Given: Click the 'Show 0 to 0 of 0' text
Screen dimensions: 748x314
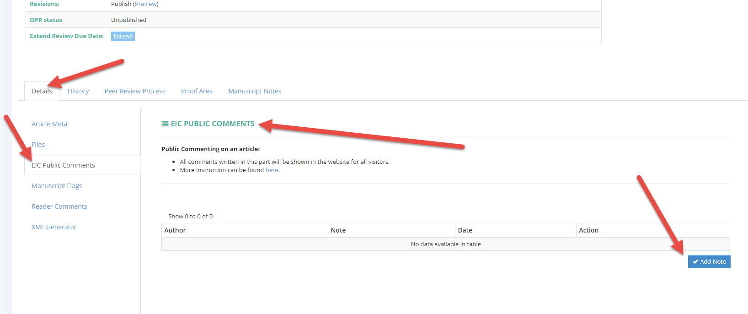Looking at the screenshot, I should pos(190,216).
